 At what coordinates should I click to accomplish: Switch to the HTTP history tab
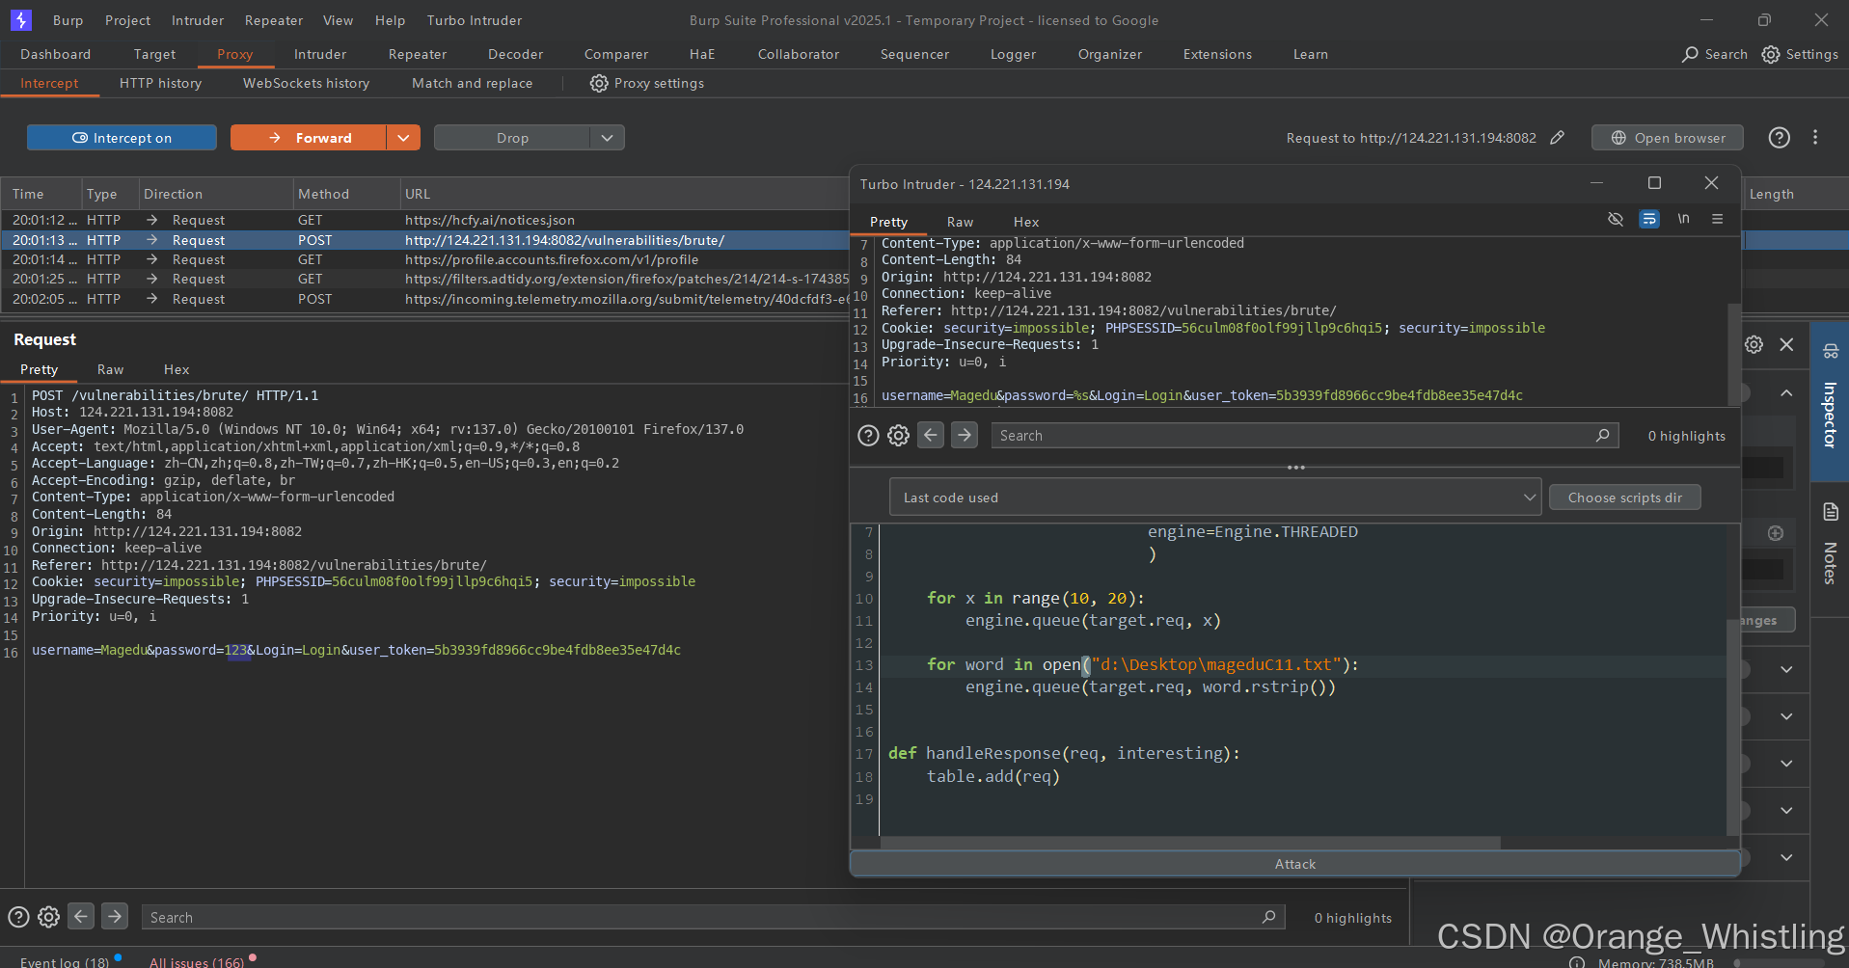point(160,83)
